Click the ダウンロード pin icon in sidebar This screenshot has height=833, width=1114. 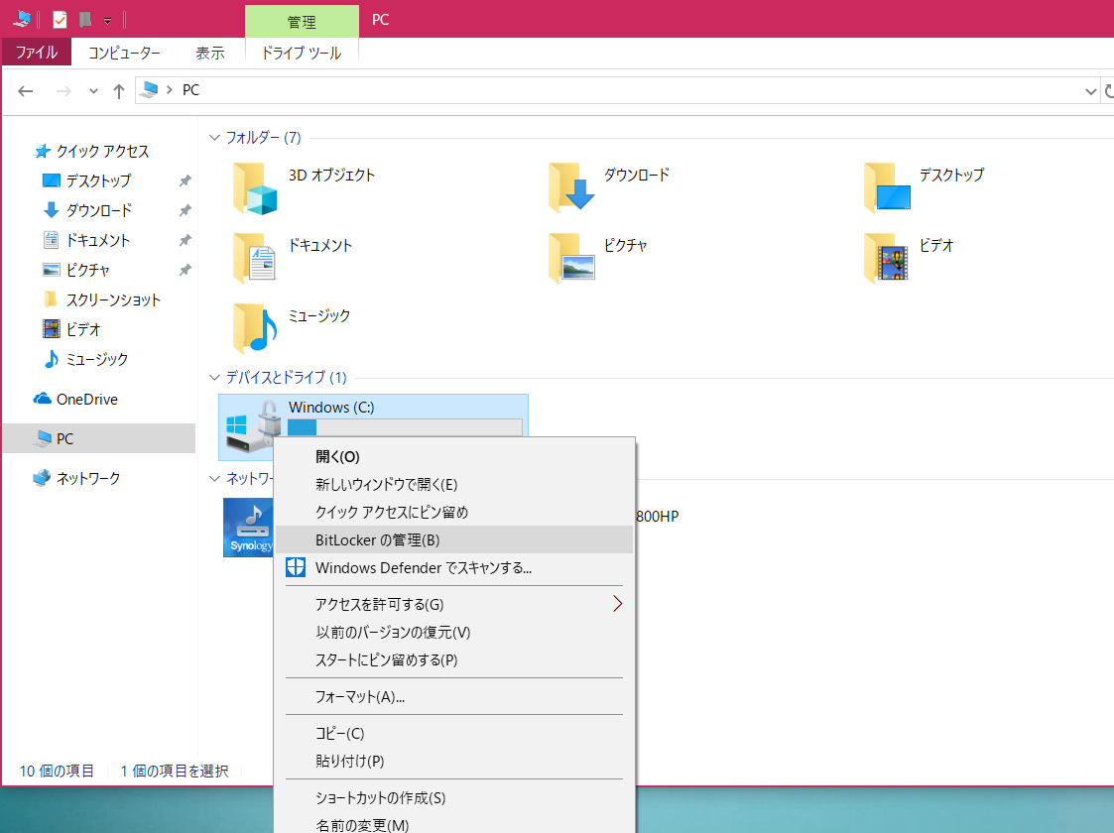(185, 210)
